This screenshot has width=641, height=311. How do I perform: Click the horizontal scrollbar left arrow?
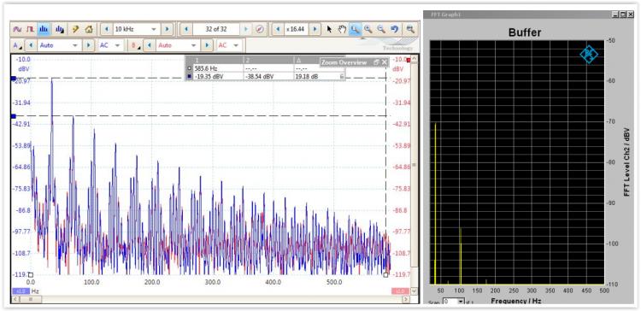pos(15,300)
